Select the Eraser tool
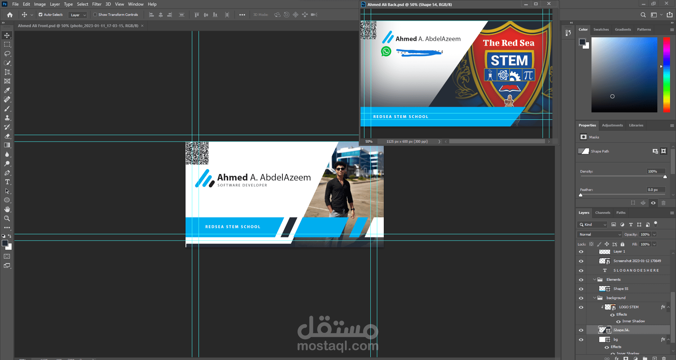 [7, 136]
